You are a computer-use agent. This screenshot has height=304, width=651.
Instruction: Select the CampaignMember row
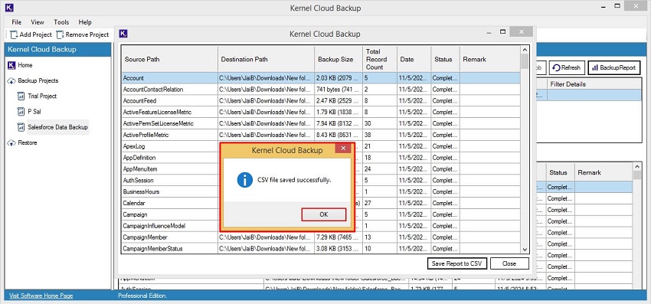tap(321, 237)
